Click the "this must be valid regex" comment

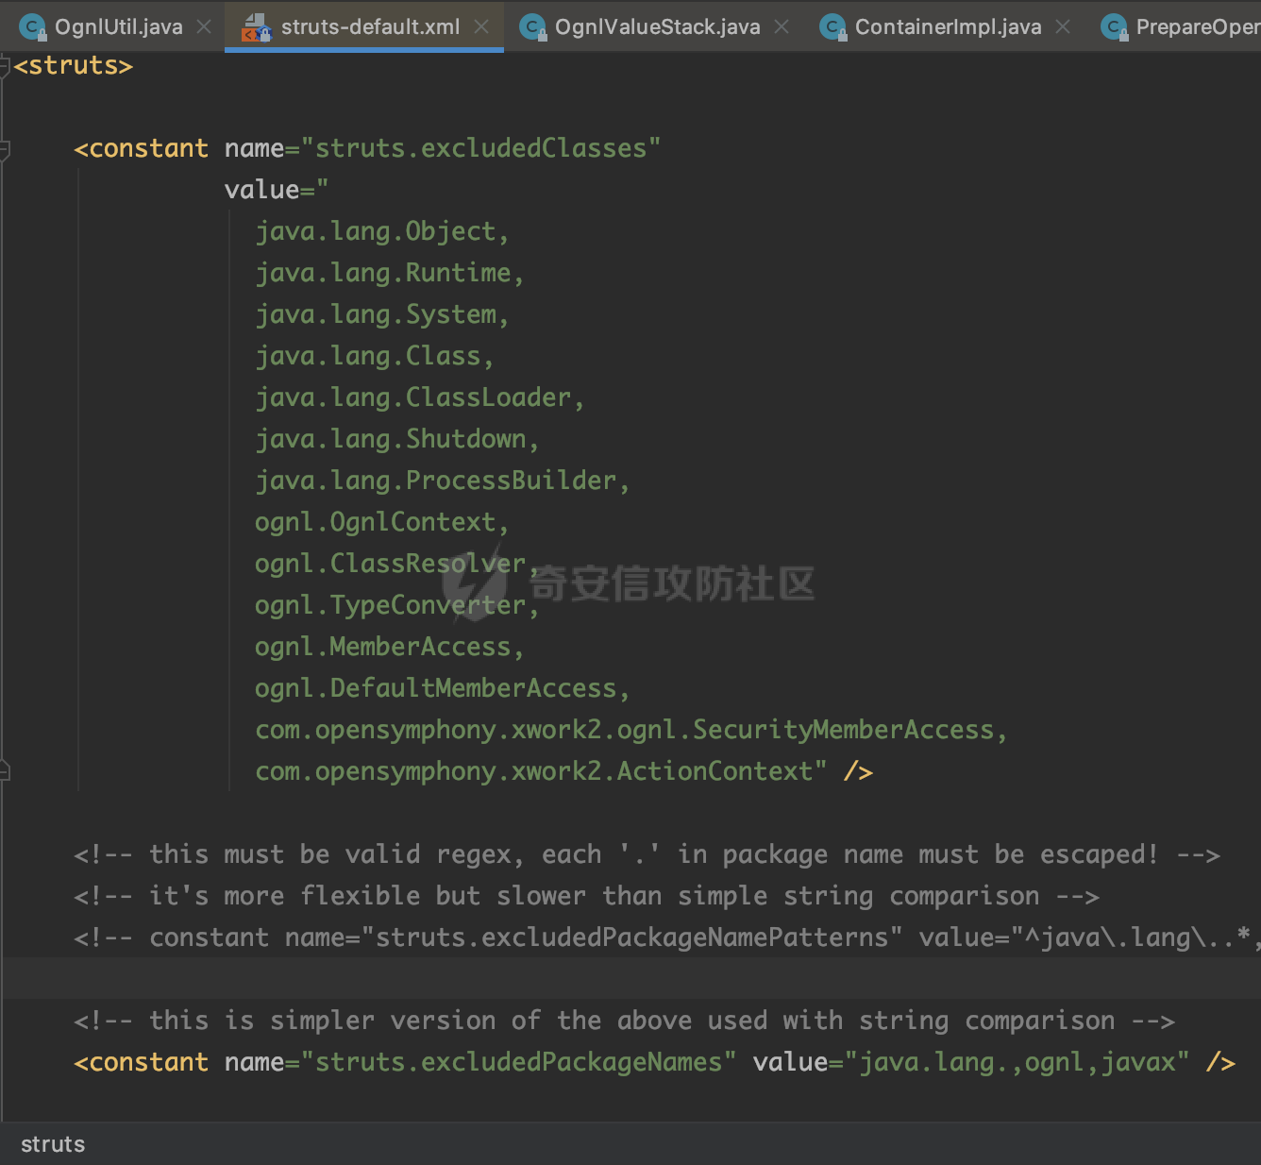click(647, 854)
